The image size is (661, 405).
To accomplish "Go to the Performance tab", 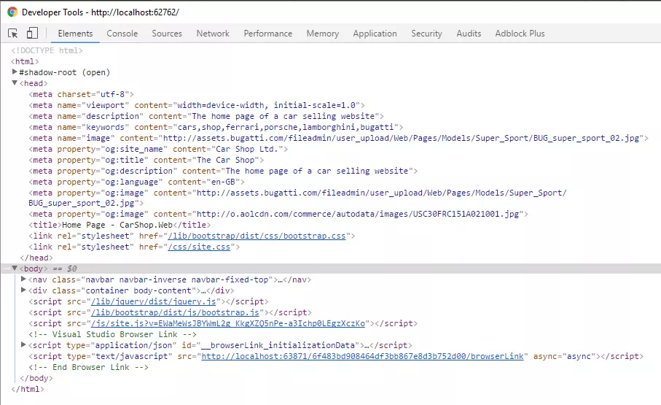I will coord(267,34).
